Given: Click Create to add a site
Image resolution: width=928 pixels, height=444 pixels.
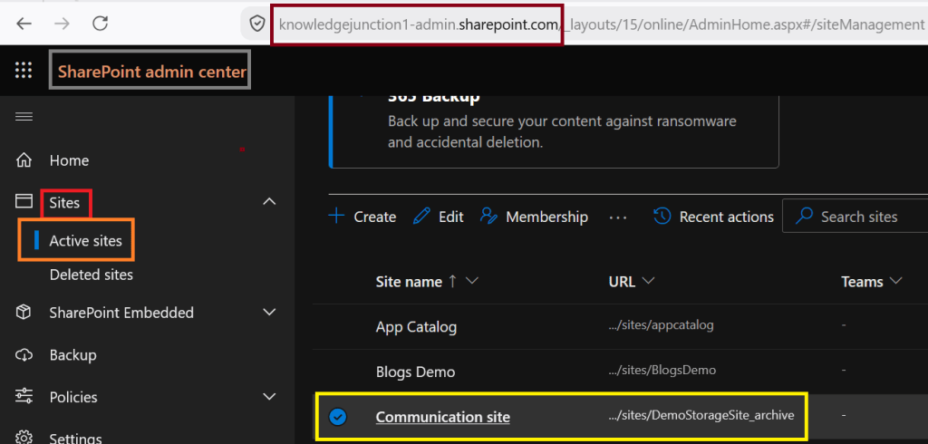Looking at the screenshot, I should point(374,217).
